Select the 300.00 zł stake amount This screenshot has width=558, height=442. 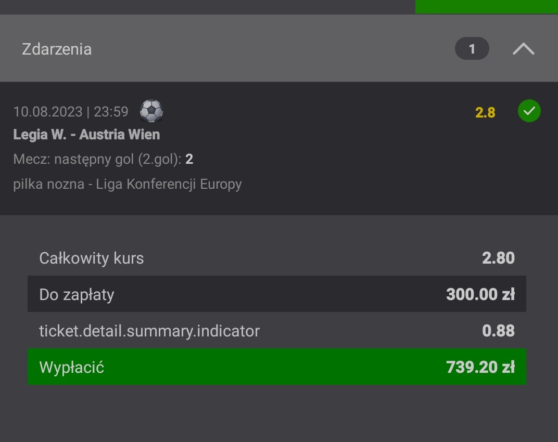point(480,294)
